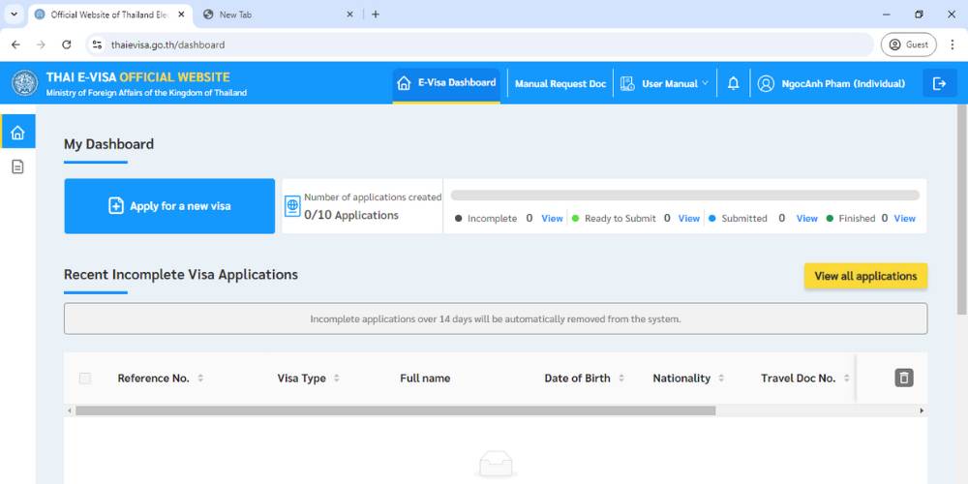Sort by Nationality column arrows

pos(721,378)
